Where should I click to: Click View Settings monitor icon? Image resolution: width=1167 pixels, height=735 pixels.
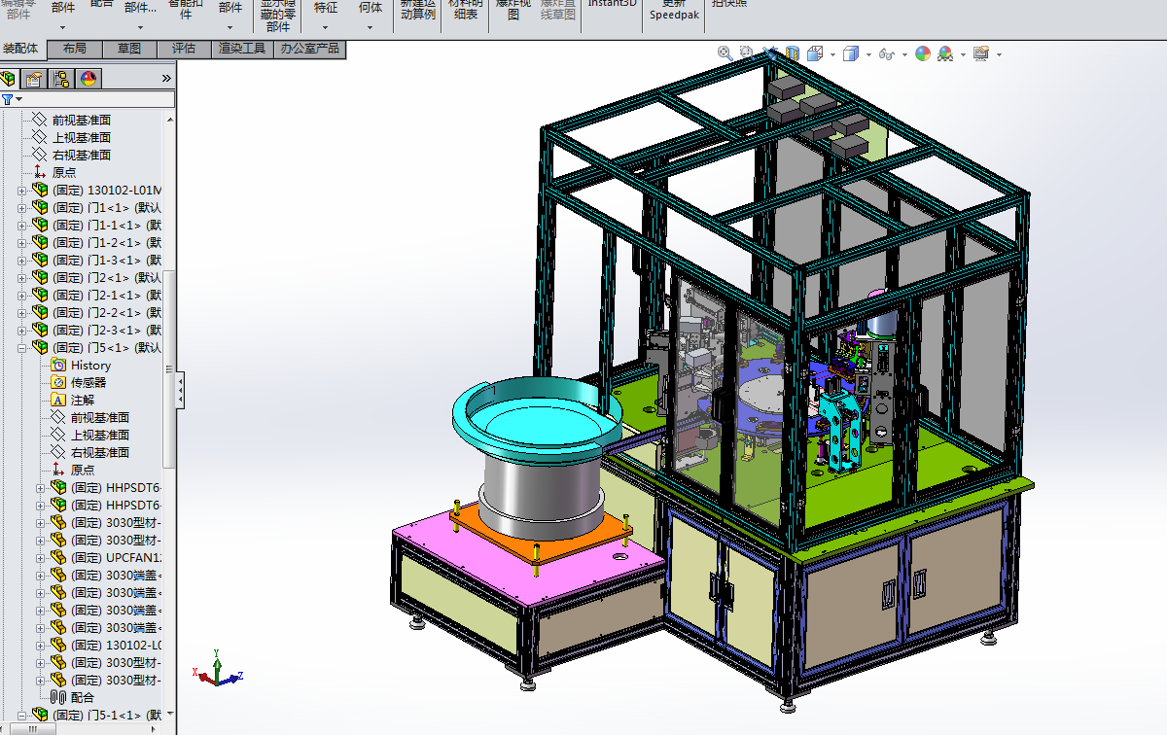pyautogui.click(x=981, y=53)
